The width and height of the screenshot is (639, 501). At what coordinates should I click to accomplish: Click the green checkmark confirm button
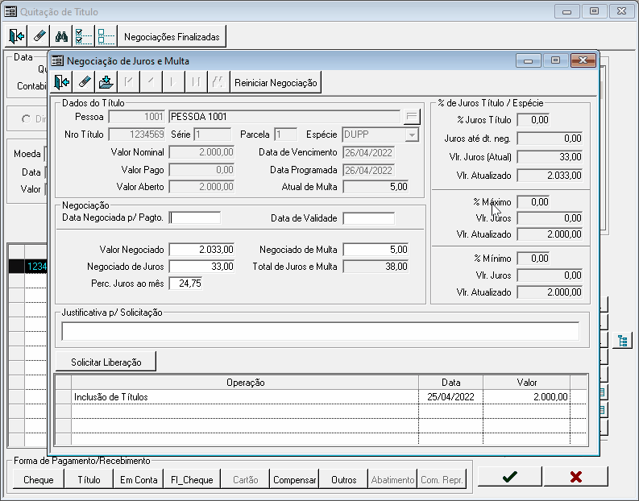click(508, 477)
